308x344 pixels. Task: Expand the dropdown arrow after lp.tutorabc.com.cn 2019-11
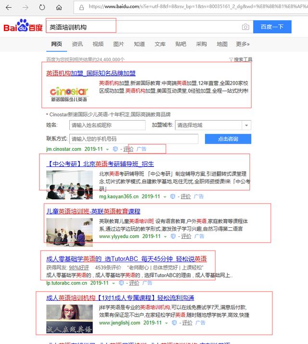point(114,283)
